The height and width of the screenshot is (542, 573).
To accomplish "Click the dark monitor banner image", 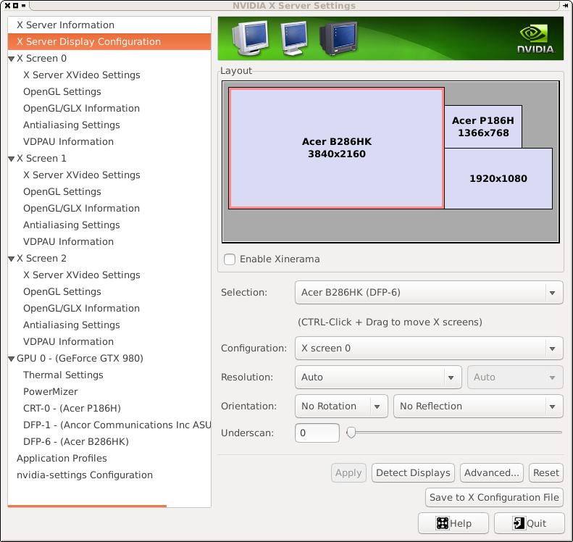I will pyautogui.click(x=338, y=38).
